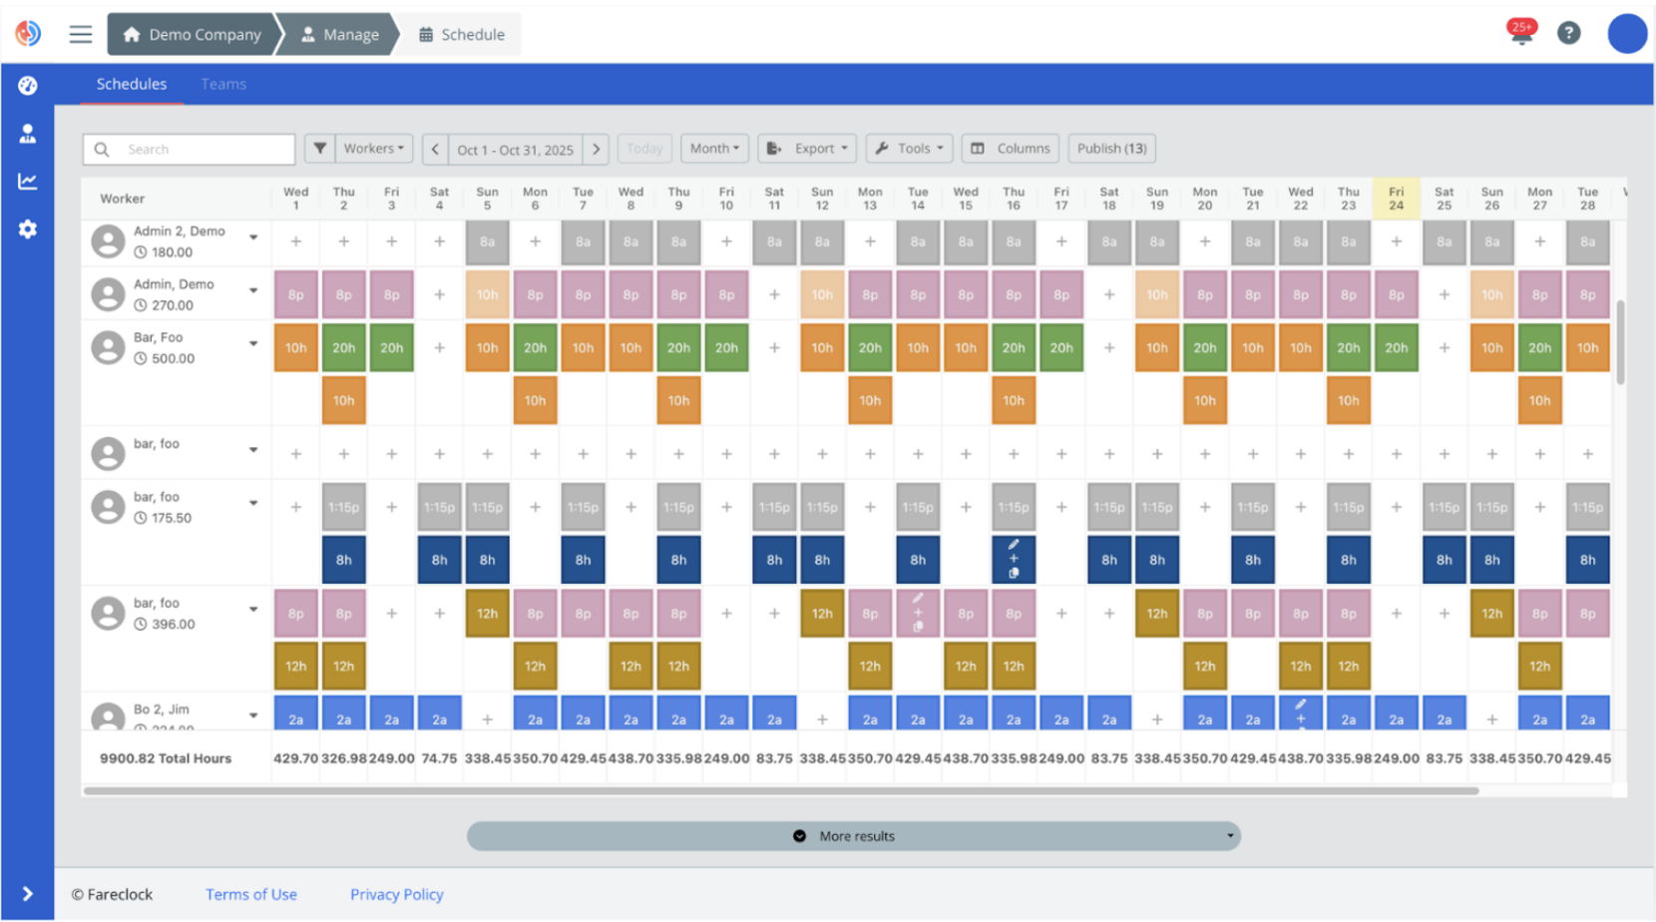The width and height of the screenshot is (1656, 922).
Task: Open the notifications bell showing 25+
Action: 1518,32
